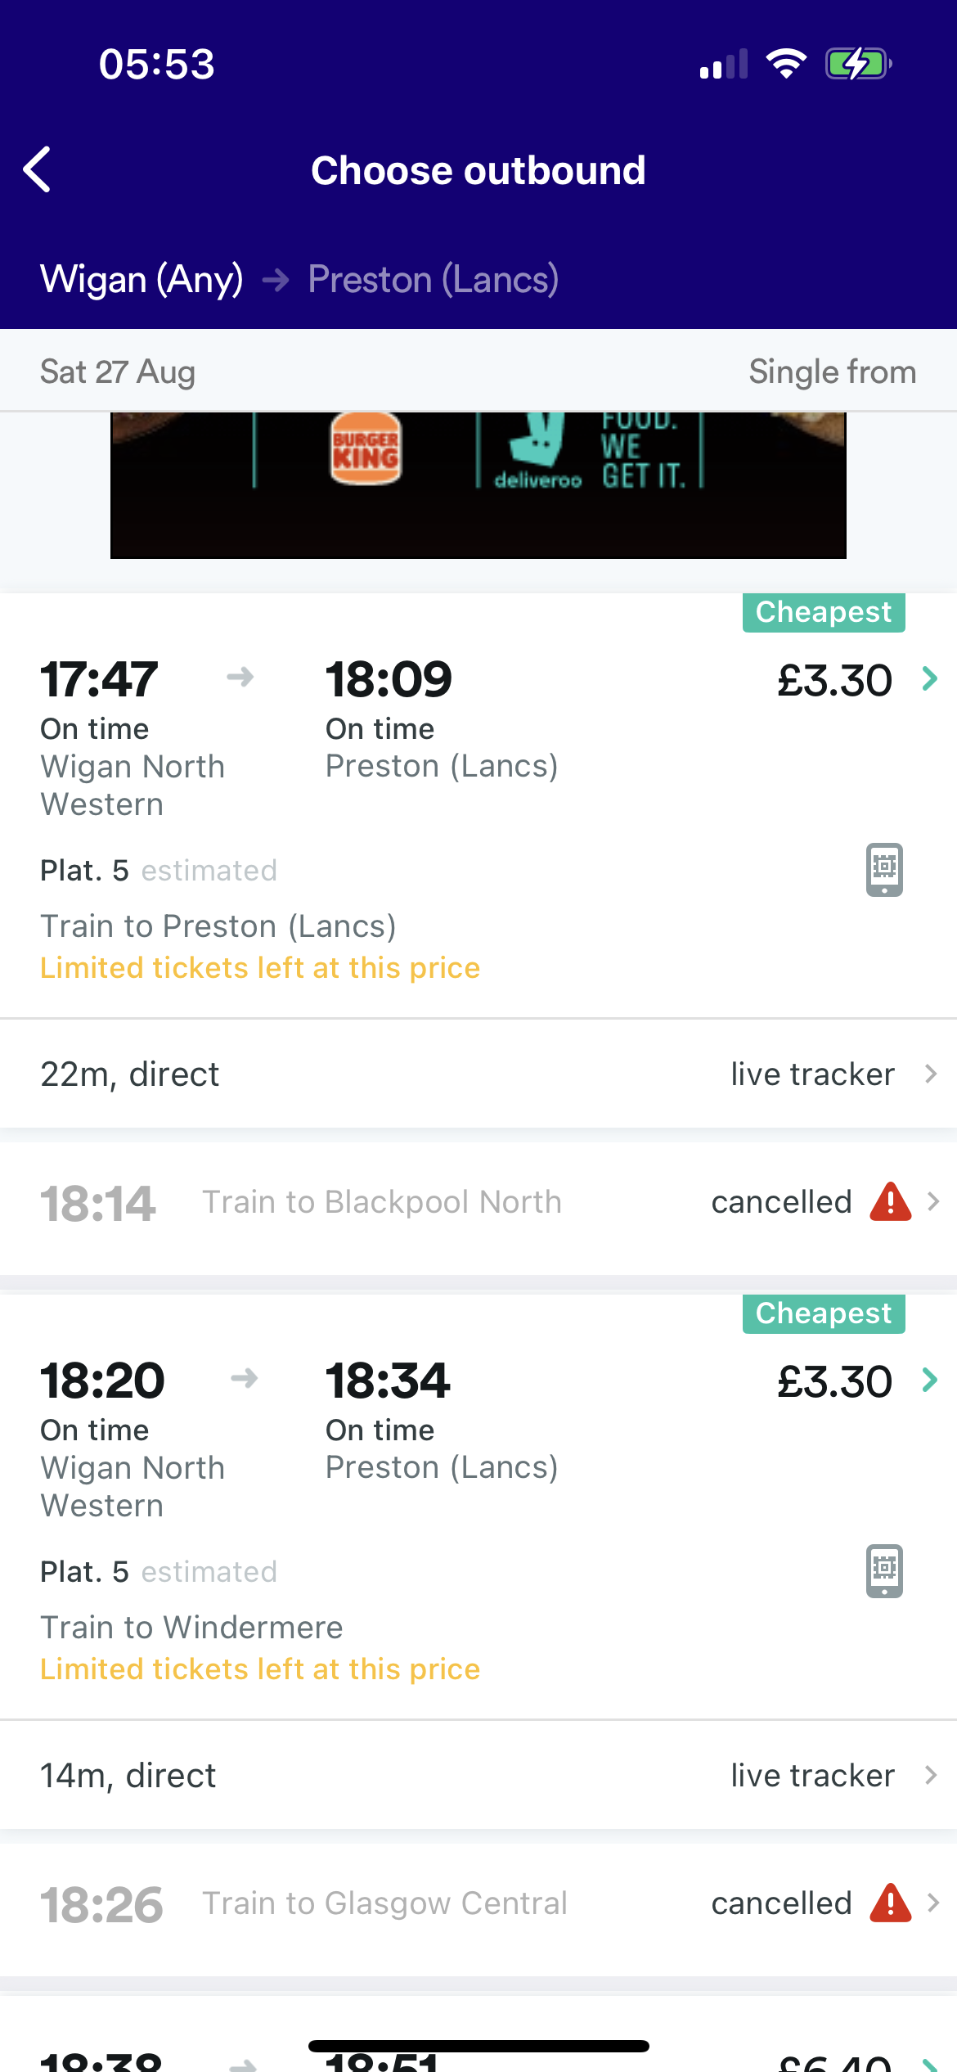957x2072 pixels.
Task: Expand cancelled 18:26 Glasgow Central train details
Action: point(933,1903)
